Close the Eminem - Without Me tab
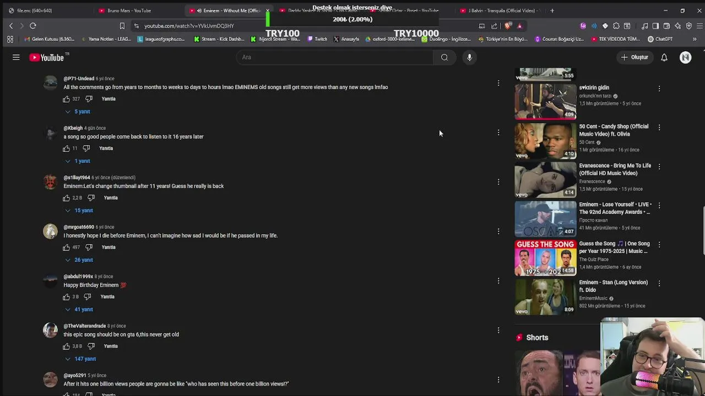The image size is (705, 396). [268, 10]
